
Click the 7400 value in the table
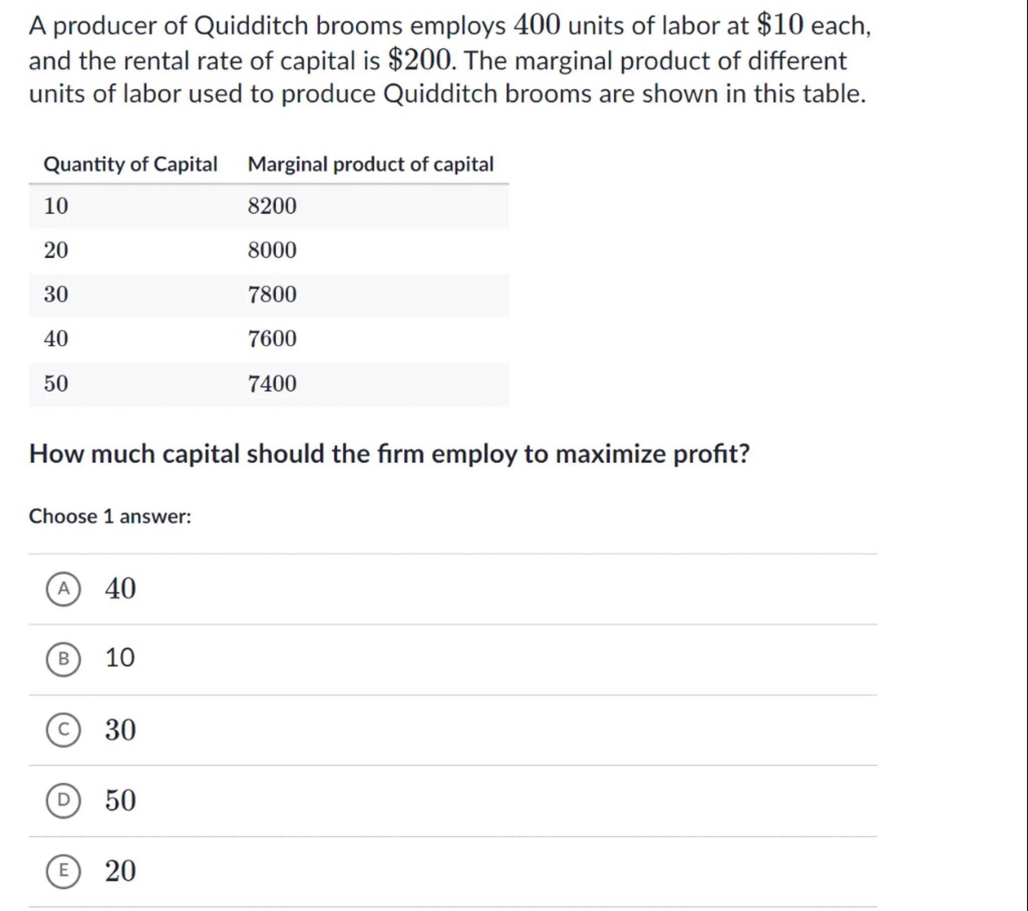272,384
